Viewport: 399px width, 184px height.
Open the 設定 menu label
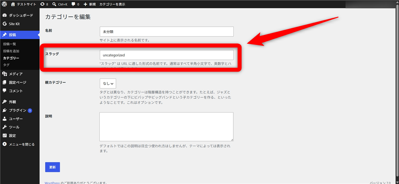pyautogui.click(x=12, y=136)
